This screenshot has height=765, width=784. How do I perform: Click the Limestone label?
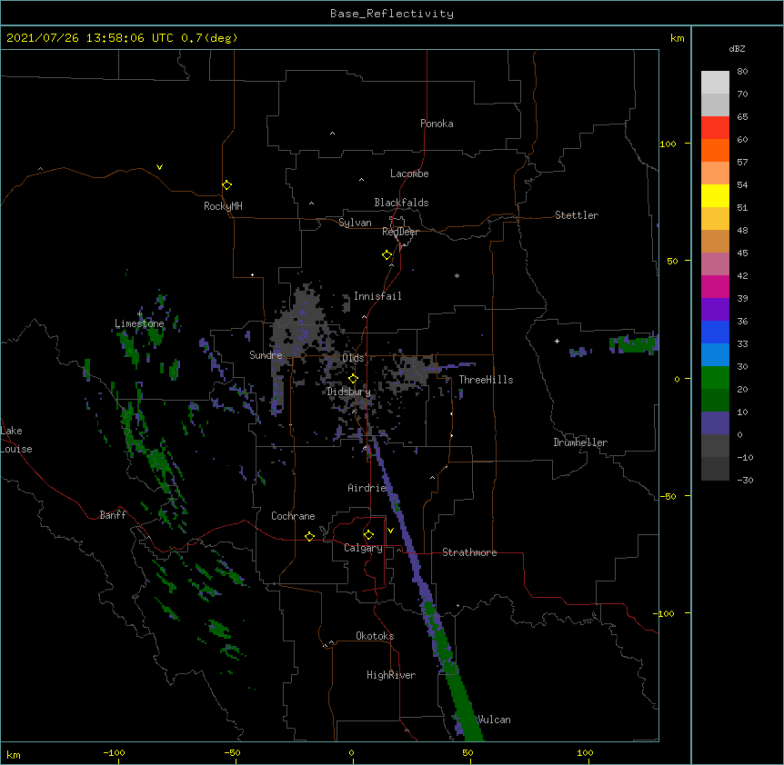tap(139, 323)
